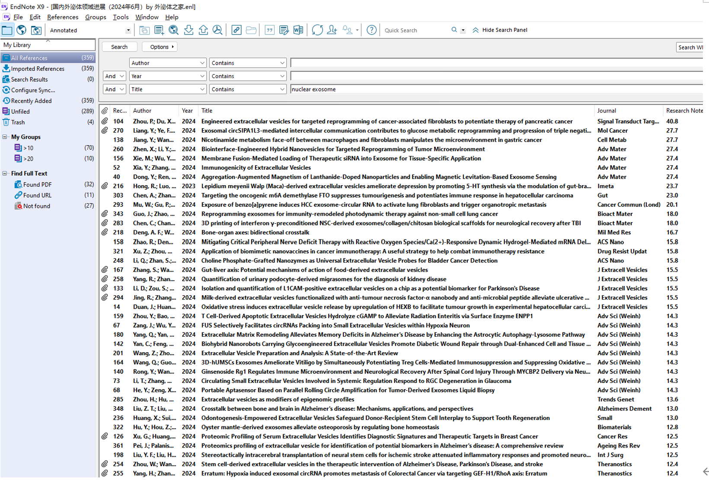This screenshot has height=480, width=709.
Task: Start Find Full Text from toolbar icon
Action: 218,30
